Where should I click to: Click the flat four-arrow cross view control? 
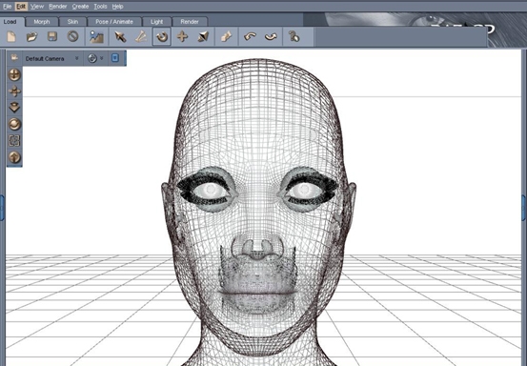pos(14,91)
